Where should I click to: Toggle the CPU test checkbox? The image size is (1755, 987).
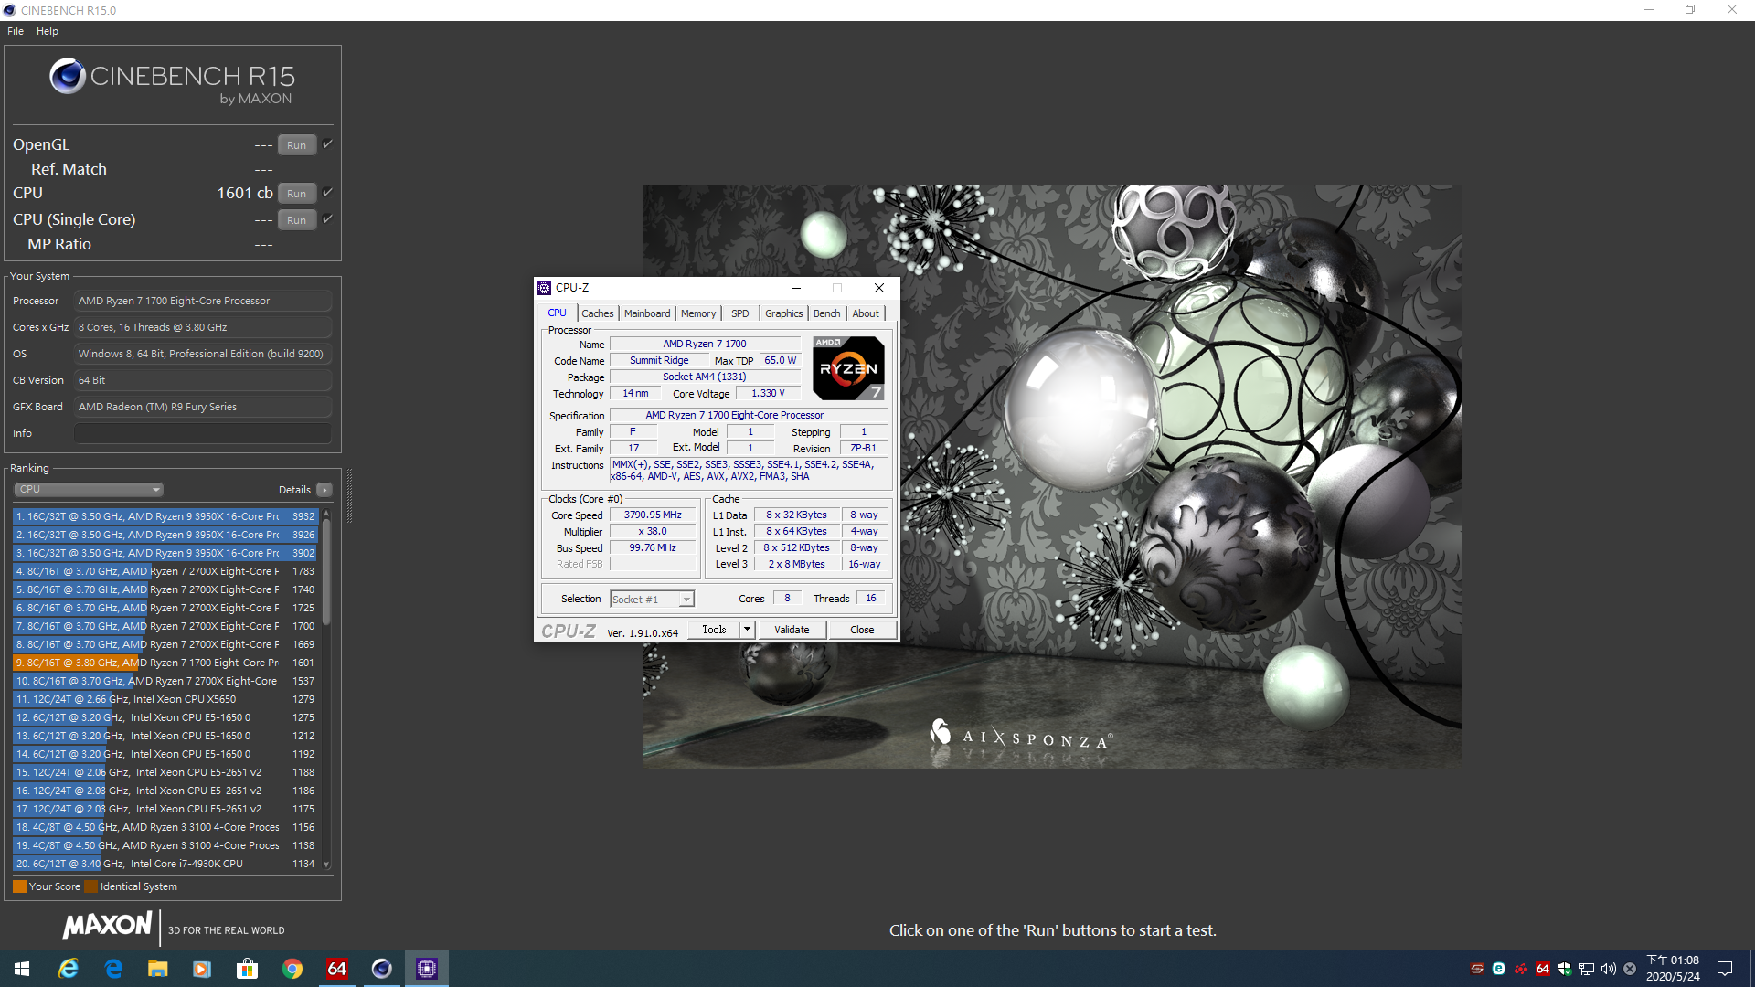(327, 193)
